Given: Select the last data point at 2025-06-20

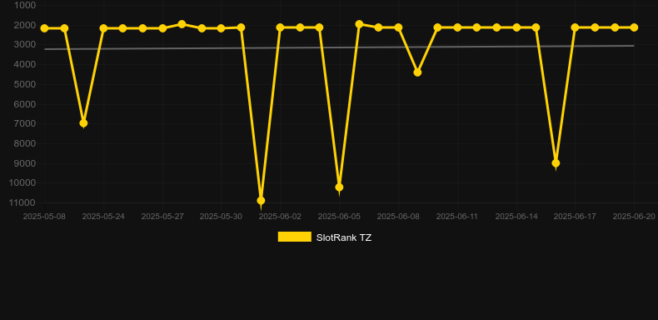Looking at the screenshot, I should click(x=634, y=27).
